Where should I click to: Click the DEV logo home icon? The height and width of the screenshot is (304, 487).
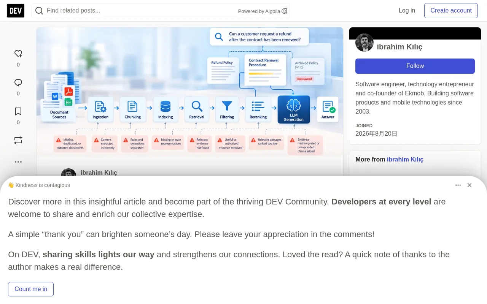pos(16,11)
